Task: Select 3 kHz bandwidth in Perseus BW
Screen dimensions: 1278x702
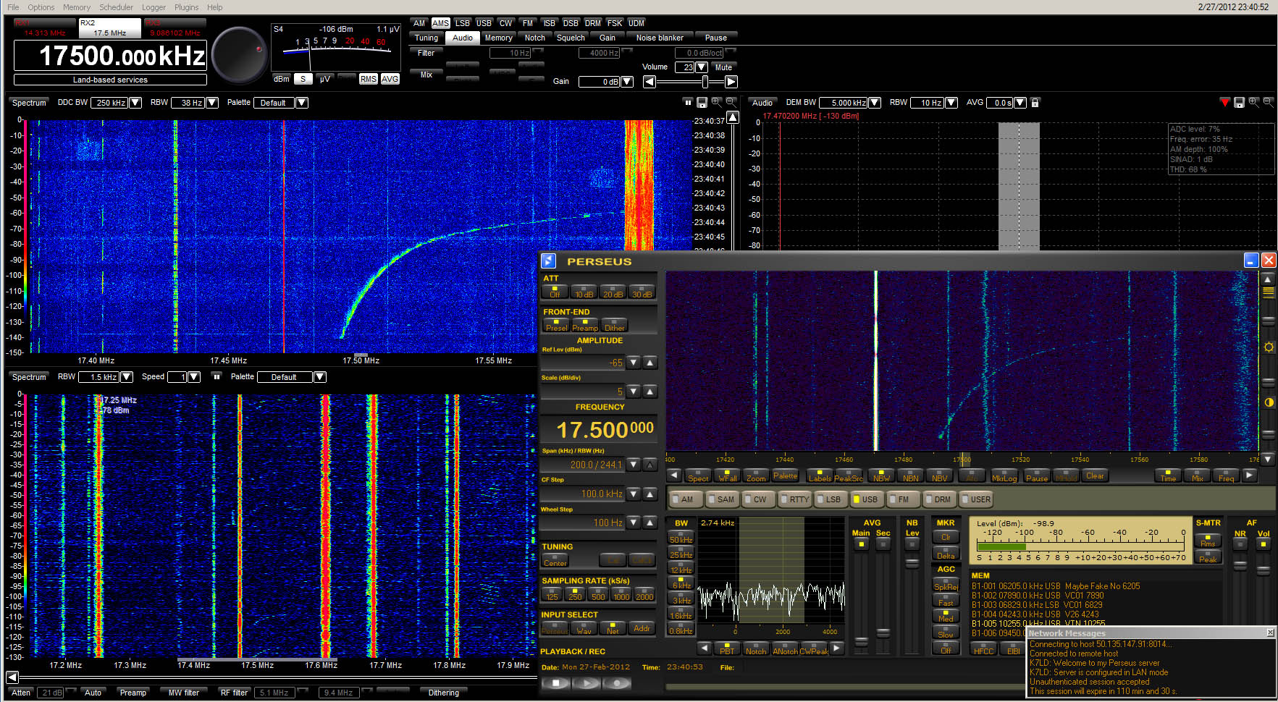Action: tap(681, 598)
